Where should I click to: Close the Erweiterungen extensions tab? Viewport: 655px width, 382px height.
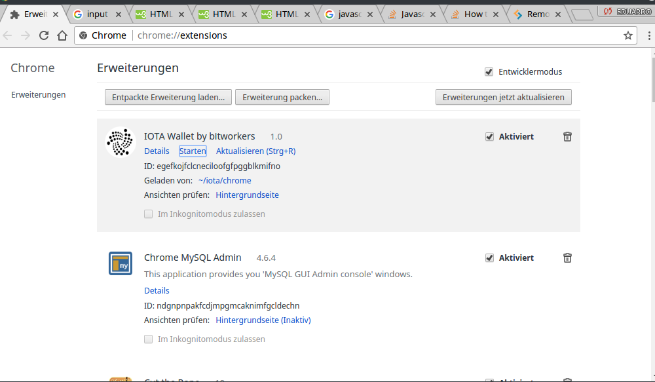56,14
